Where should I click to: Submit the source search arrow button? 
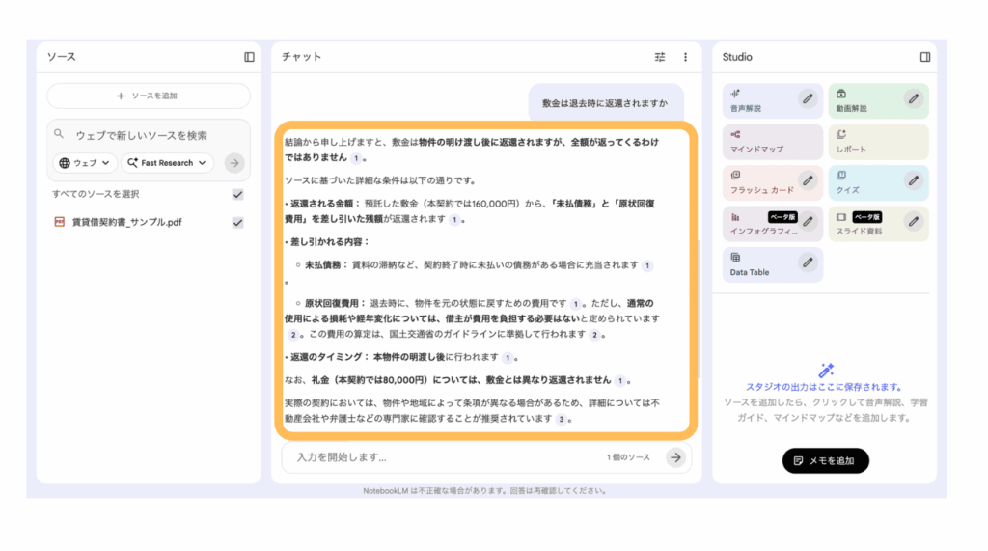tap(234, 163)
